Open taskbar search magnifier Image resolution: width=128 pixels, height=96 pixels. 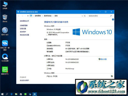(7, 94)
